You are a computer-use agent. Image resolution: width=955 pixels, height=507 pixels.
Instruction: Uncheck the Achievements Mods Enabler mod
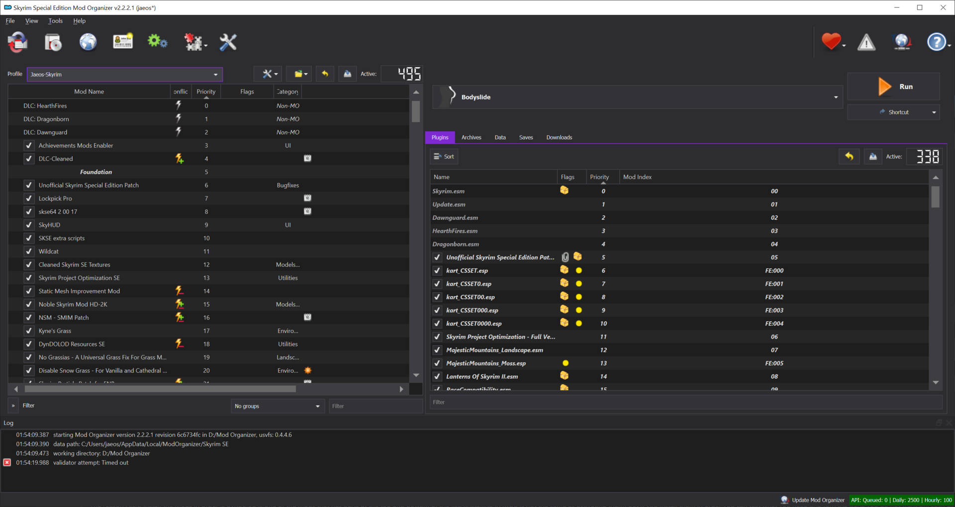click(x=29, y=146)
